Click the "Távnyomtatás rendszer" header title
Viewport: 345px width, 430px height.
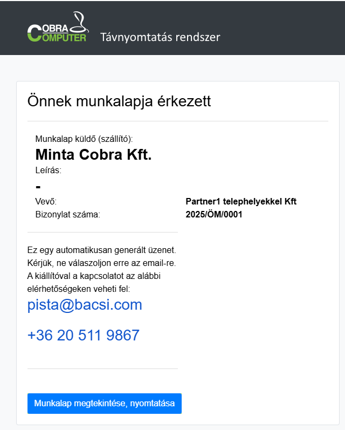(160, 37)
